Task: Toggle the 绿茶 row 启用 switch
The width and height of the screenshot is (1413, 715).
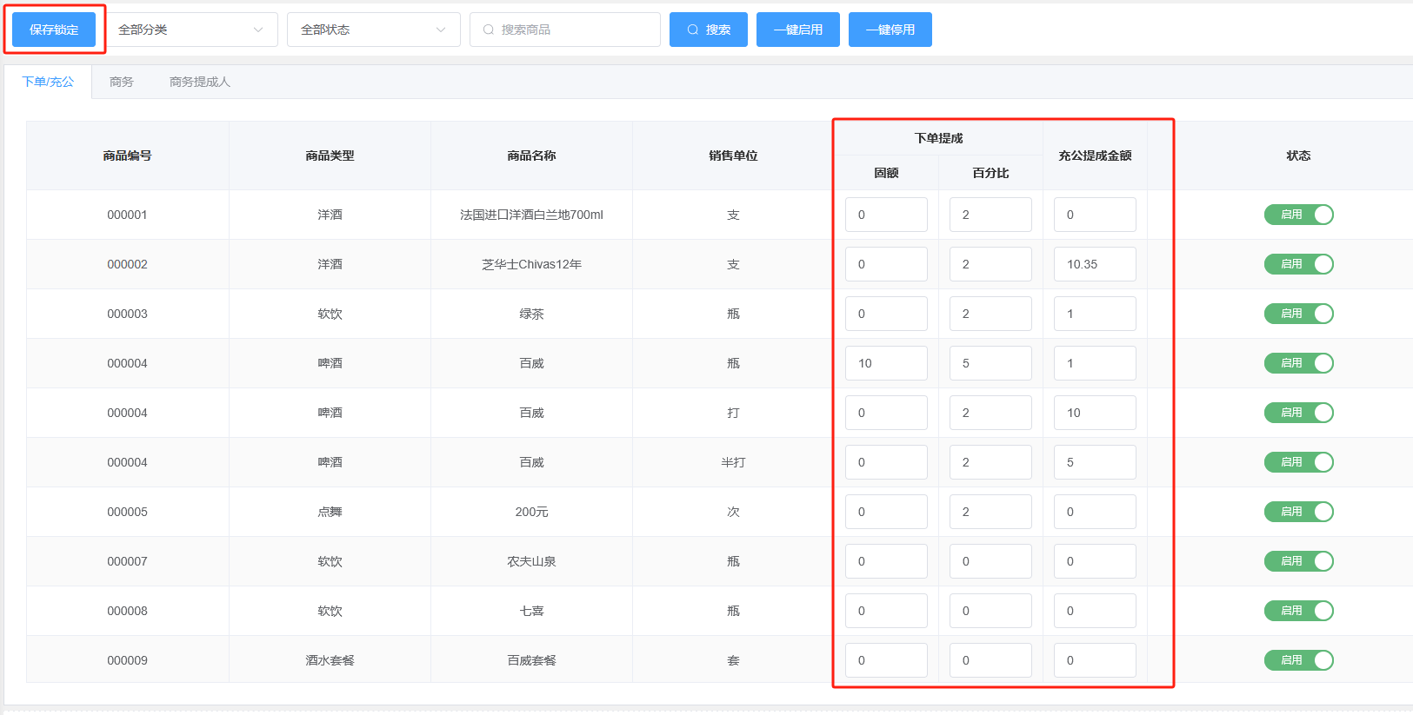Action: 1298,314
